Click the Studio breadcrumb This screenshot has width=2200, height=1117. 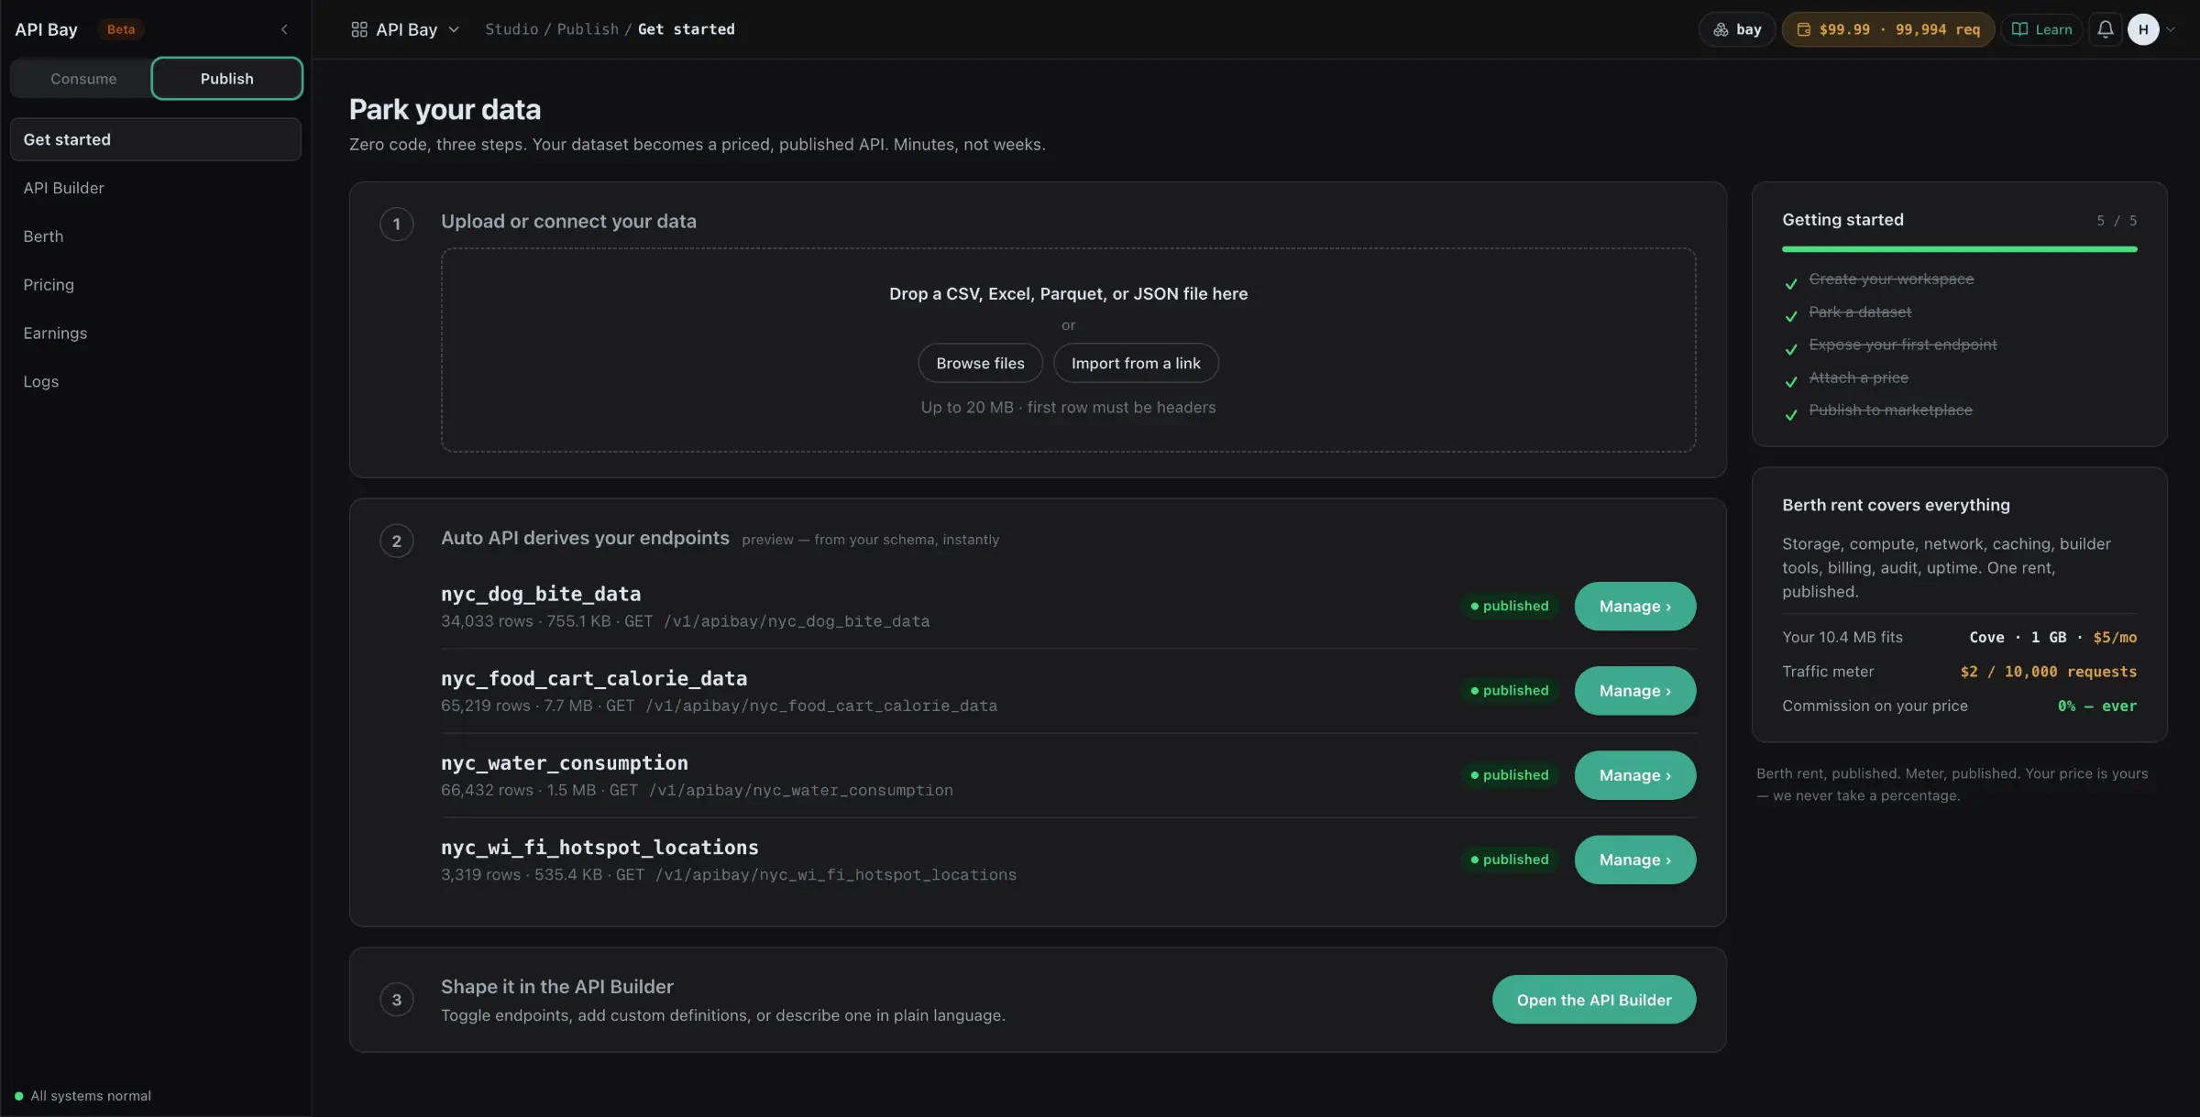click(x=511, y=29)
